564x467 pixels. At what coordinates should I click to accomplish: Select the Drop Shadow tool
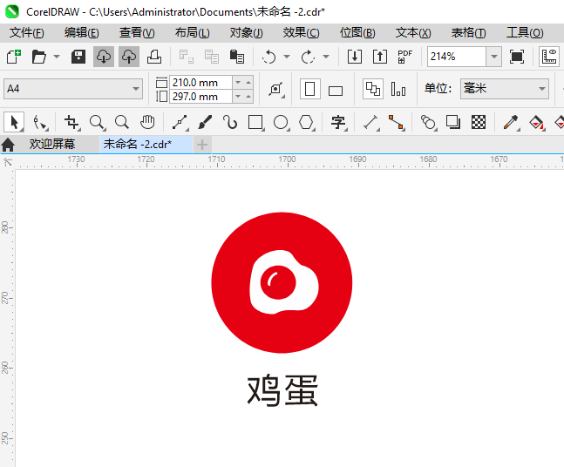tap(453, 123)
